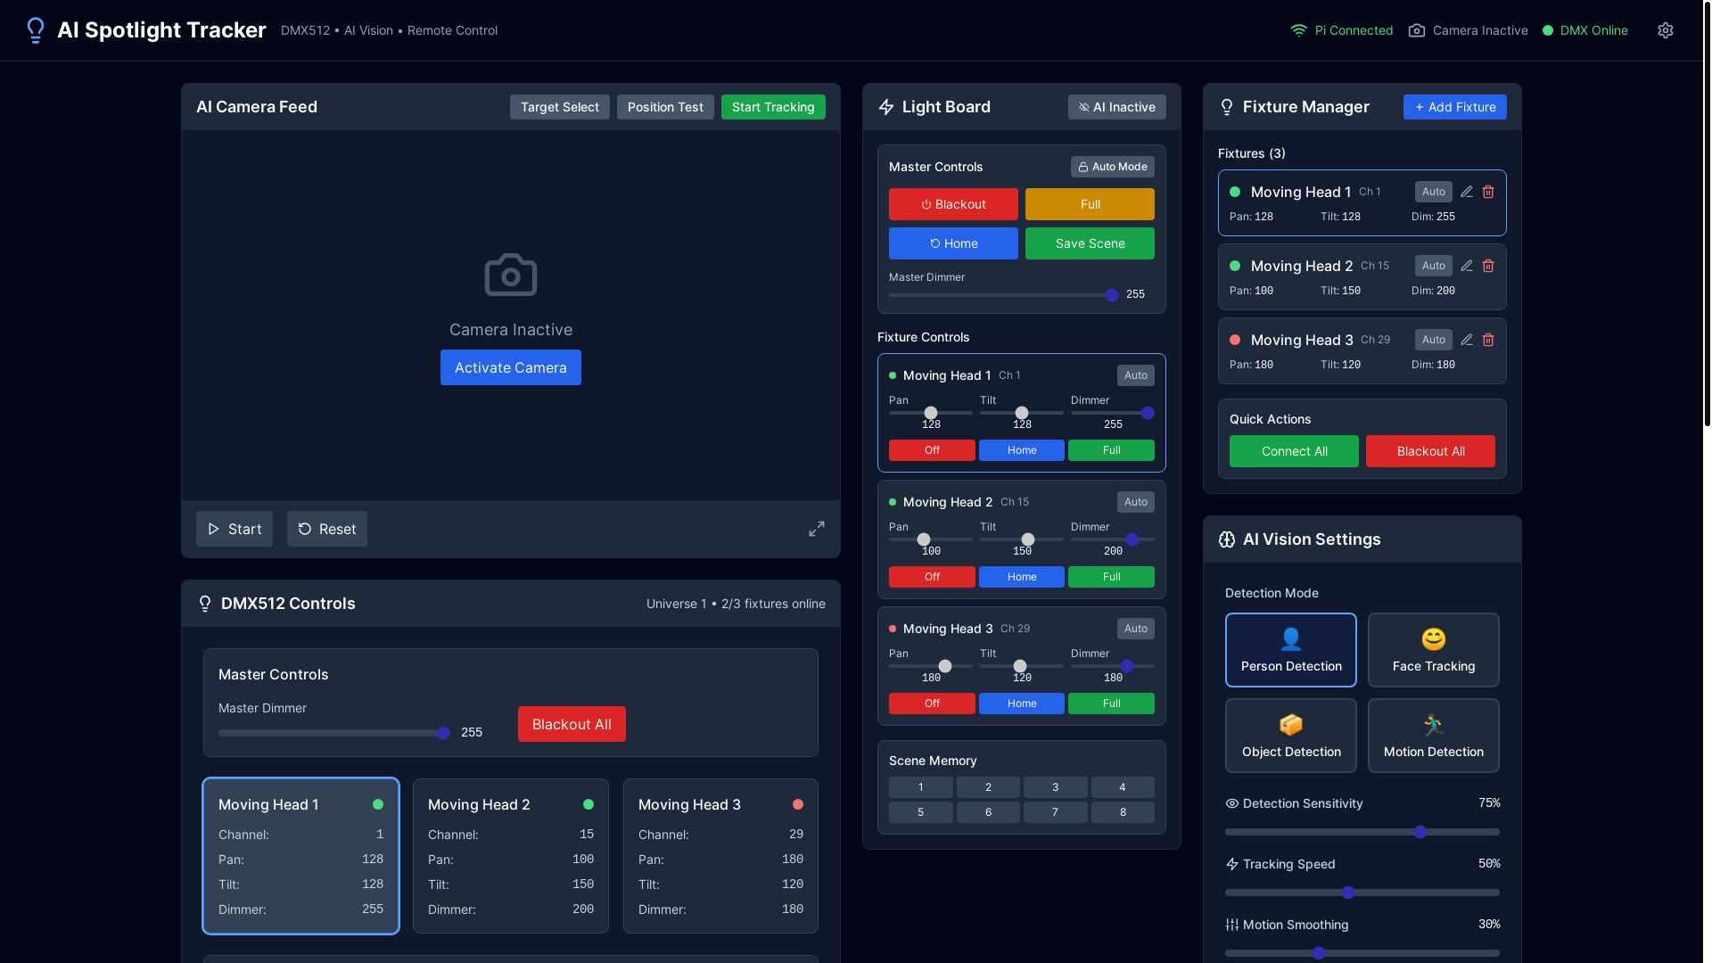Expand camera feed to fullscreen
This screenshot has height=963, width=1712.
coord(817,529)
